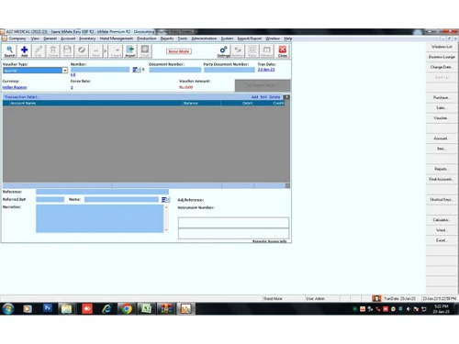Click the Delete link in Transaction Detail
This screenshot has height=344, width=459.
(274, 97)
